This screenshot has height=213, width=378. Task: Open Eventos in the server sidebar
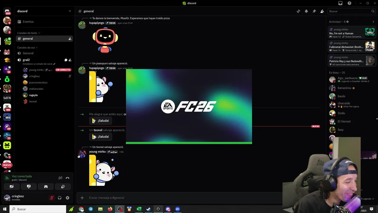[x=44, y=22]
